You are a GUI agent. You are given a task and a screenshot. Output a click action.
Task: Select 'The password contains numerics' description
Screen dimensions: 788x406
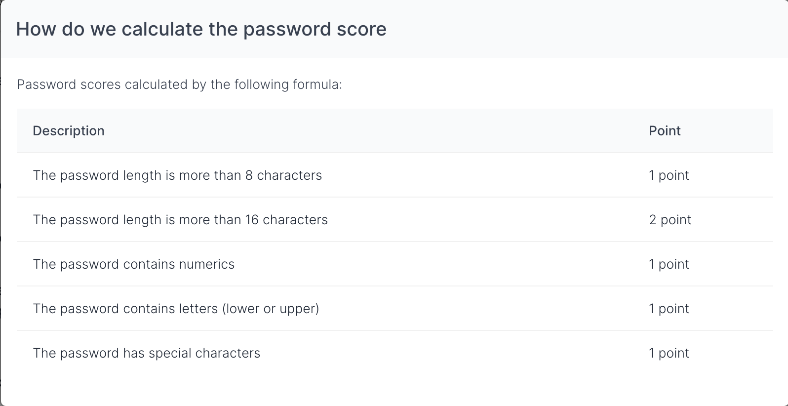pyautogui.click(x=134, y=264)
